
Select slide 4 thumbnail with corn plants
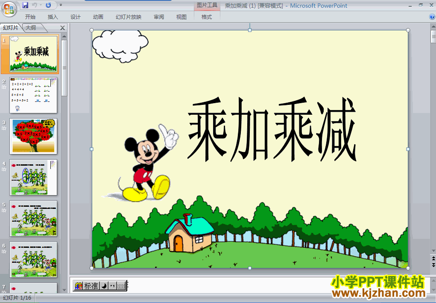(33, 177)
